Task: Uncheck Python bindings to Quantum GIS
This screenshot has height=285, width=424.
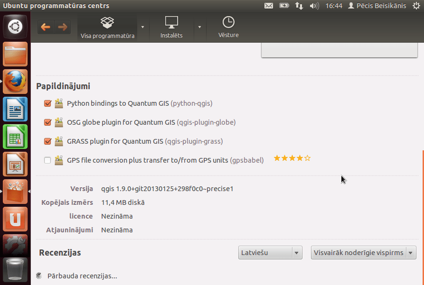Action: (x=47, y=103)
